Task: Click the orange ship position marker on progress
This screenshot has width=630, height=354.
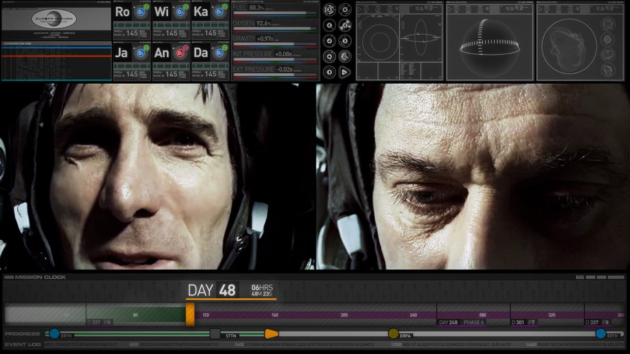Action: [271, 334]
